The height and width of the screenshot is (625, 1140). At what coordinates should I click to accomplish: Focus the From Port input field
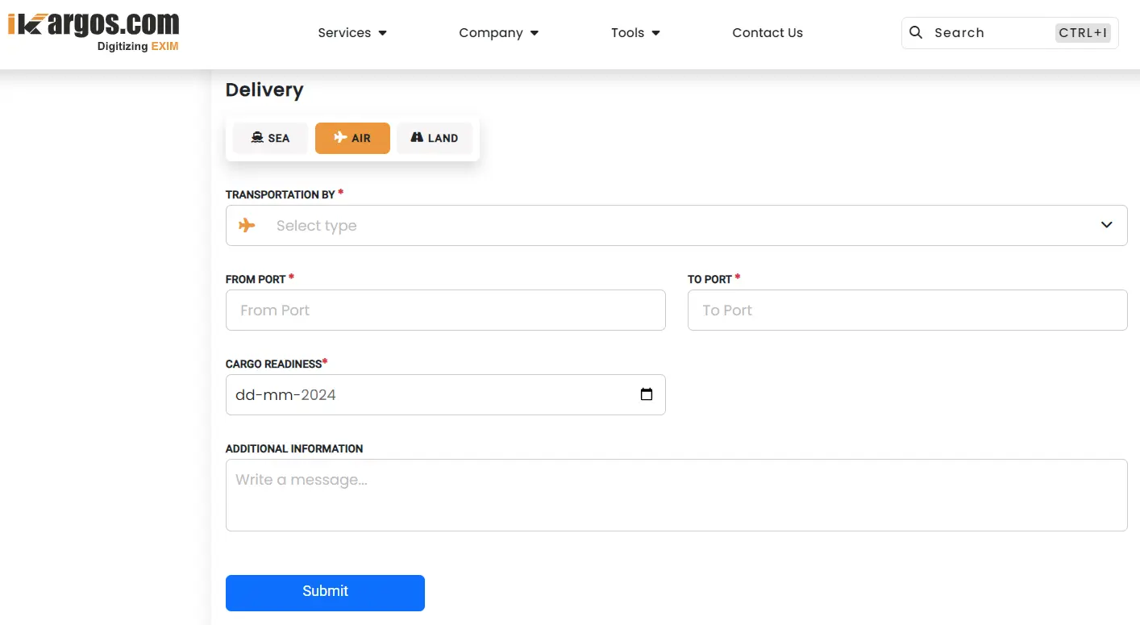pos(445,310)
